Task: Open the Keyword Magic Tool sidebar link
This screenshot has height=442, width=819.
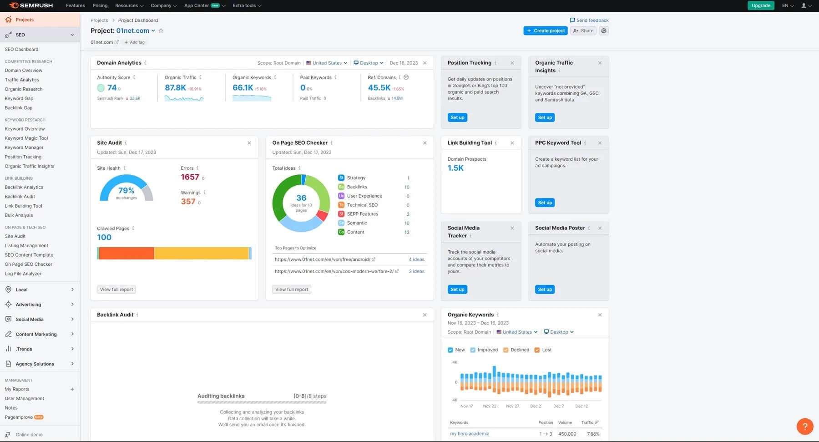Action: (26, 138)
